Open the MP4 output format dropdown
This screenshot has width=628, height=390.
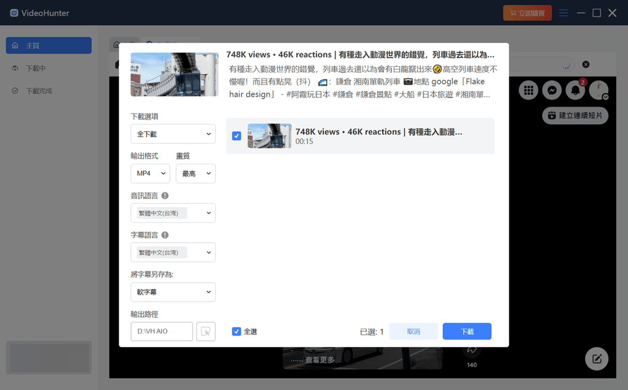150,174
